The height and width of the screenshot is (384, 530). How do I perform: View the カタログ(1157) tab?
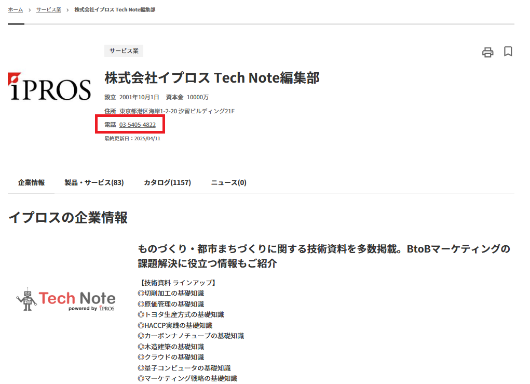click(167, 182)
